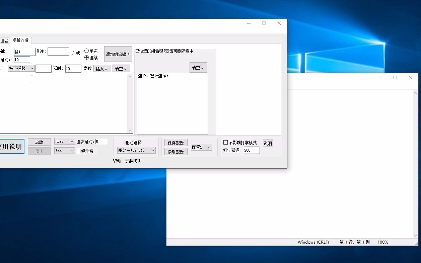Switch to the leftmost 连发 tab
The width and height of the screenshot is (421, 263).
pos(4,40)
